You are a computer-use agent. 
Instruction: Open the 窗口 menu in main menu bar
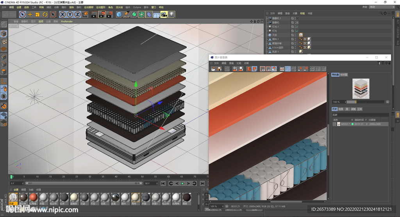[154, 7]
